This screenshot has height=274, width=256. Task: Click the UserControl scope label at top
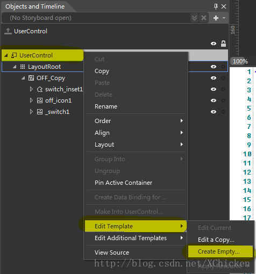[31, 31]
